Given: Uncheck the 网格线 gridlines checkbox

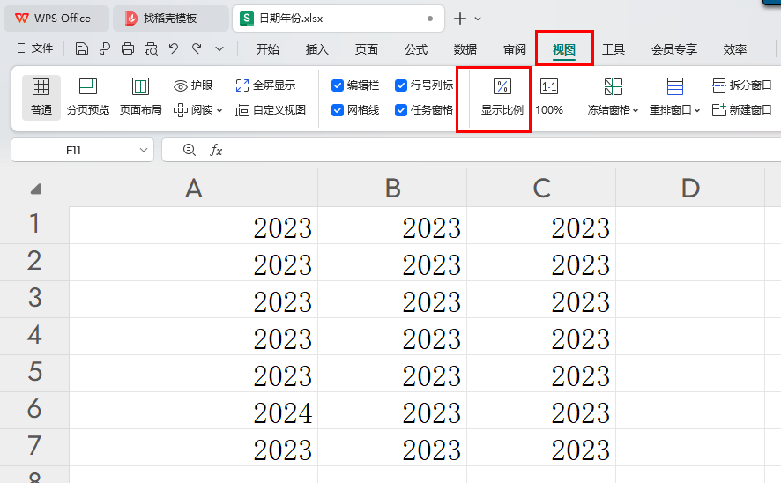Looking at the screenshot, I should tap(338, 110).
